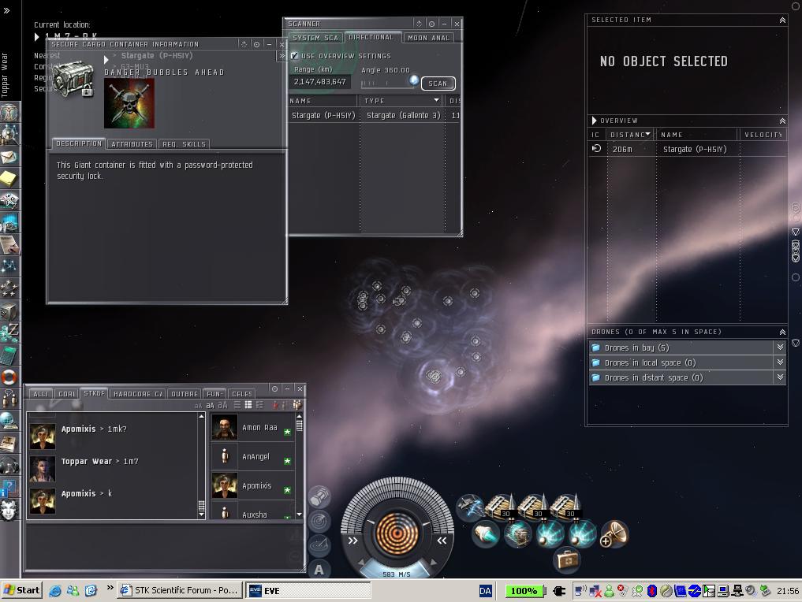
Task: Toggle chat member list people icon
Action: tap(297, 405)
